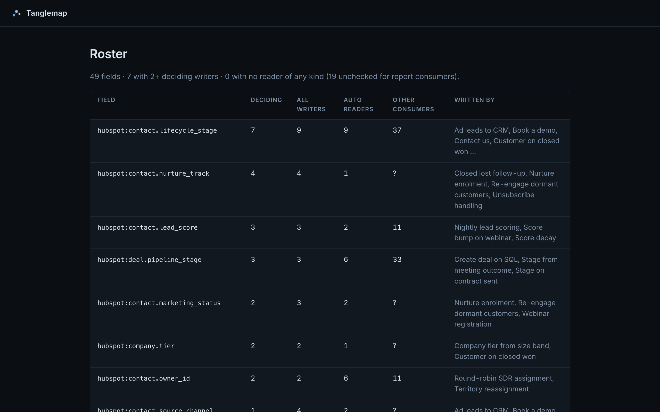Image resolution: width=660 pixels, height=412 pixels.
Task: Select the hubspot:contact.lifecycle_stage field
Action: pyautogui.click(x=157, y=131)
